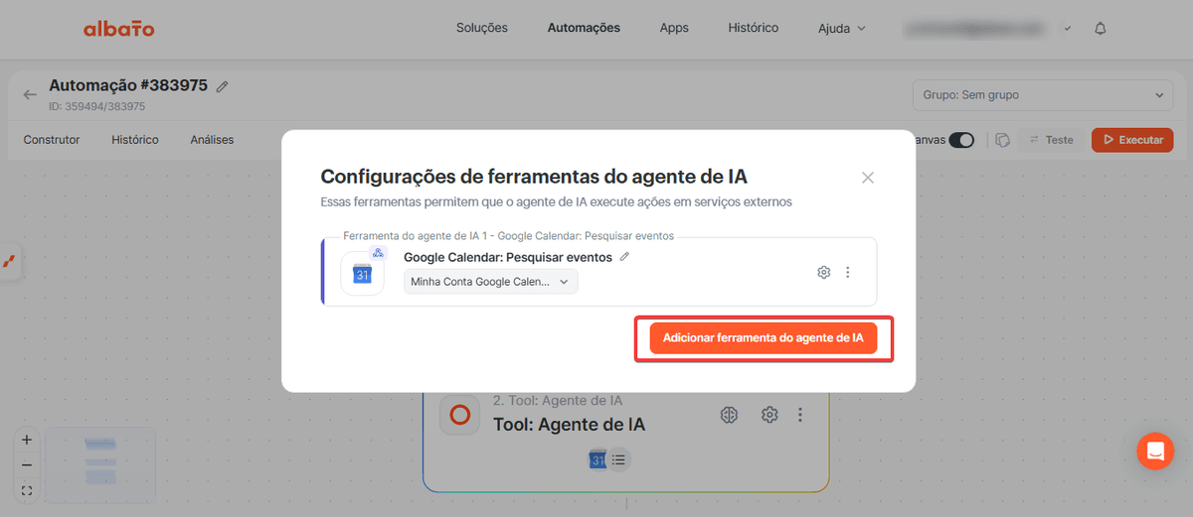Click the Teste button

tap(1050, 140)
